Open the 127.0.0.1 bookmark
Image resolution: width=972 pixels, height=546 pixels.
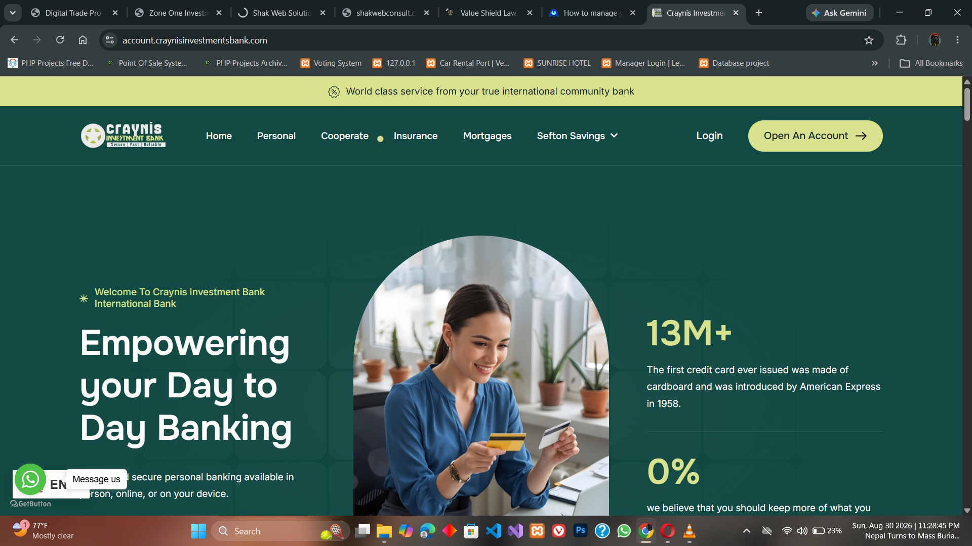point(394,63)
